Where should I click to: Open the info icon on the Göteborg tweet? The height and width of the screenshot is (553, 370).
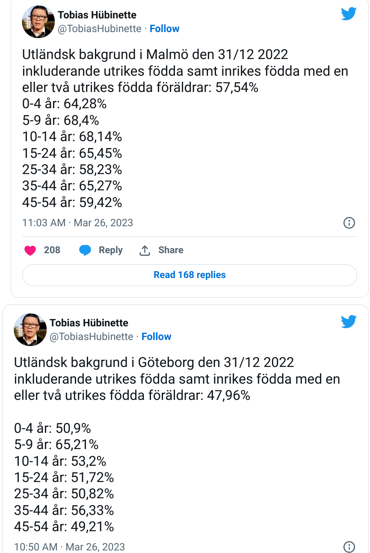click(x=349, y=547)
